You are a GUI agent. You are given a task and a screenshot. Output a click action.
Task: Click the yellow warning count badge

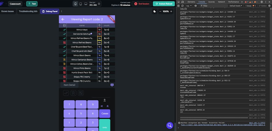click(251, 2)
